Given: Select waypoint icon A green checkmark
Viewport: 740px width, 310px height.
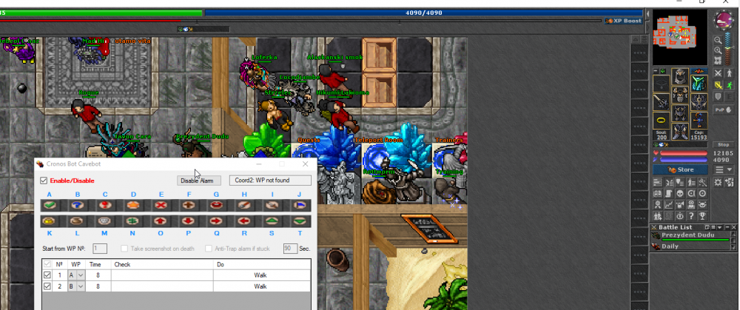Looking at the screenshot, I should (x=49, y=205).
